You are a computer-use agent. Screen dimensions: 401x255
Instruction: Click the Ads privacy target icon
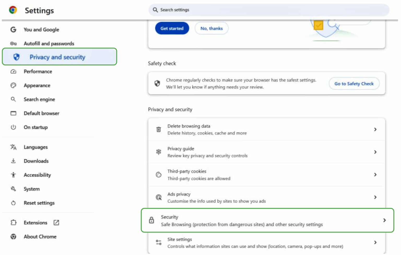[x=158, y=197]
